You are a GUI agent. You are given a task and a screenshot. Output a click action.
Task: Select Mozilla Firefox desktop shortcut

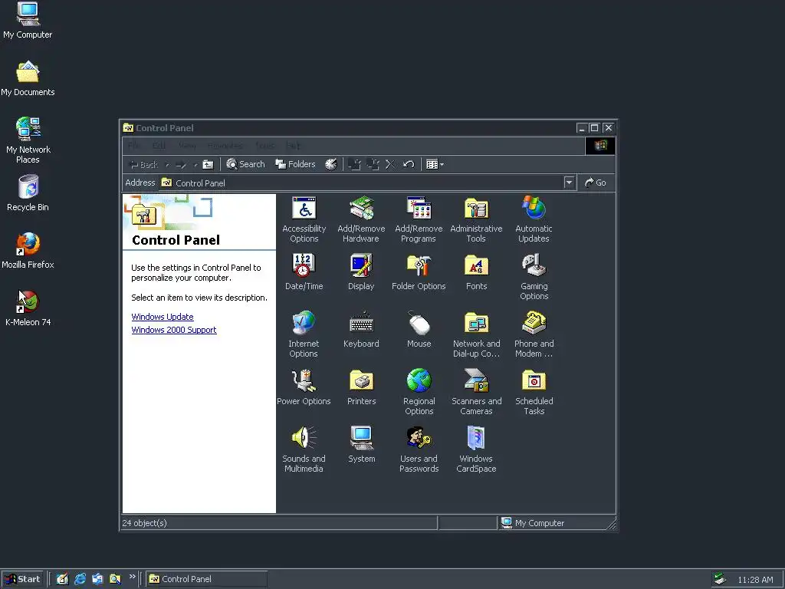pos(28,251)
